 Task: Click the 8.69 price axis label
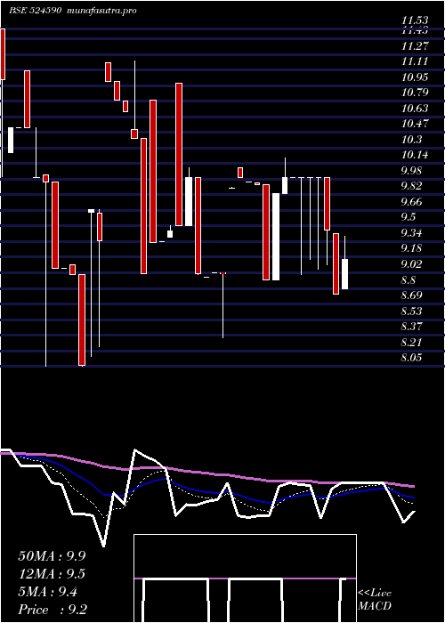pyautogui.click(x=411, y=295)
